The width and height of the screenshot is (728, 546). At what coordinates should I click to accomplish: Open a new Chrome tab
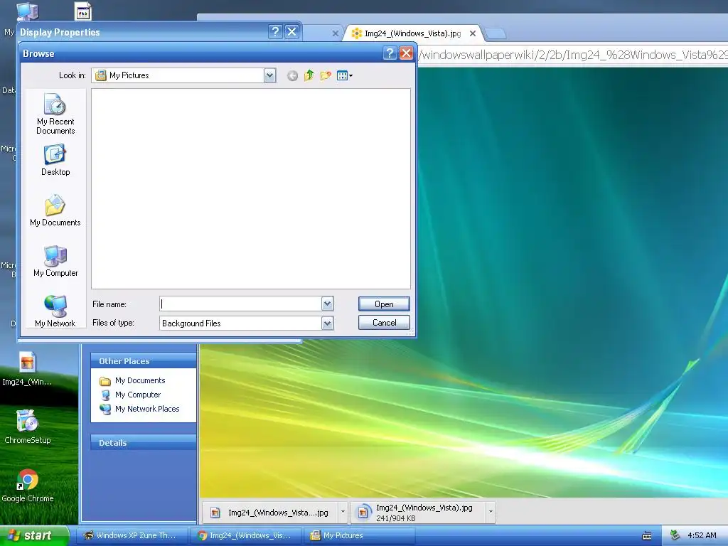(x=496, y=33)
